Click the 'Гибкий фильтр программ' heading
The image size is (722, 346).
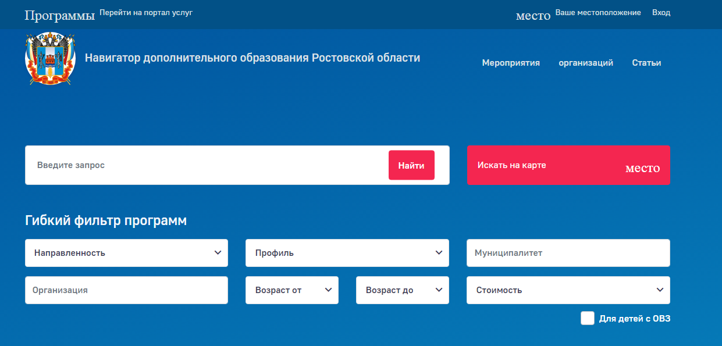pos(106,221)
